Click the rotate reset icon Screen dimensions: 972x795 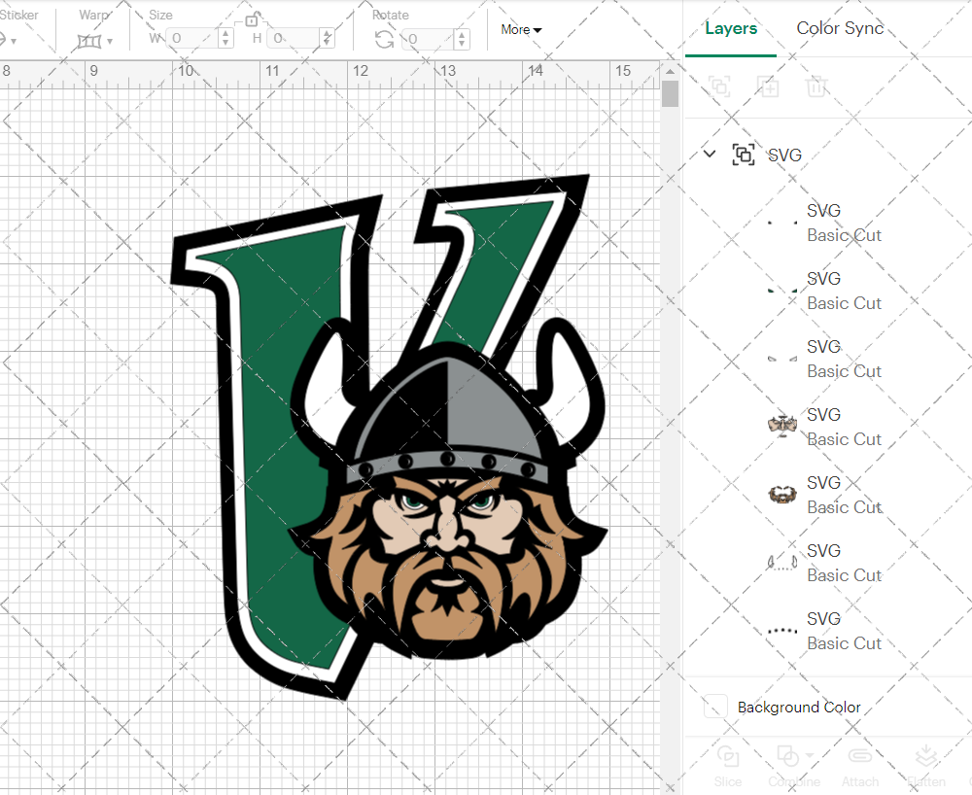(383, 37)
